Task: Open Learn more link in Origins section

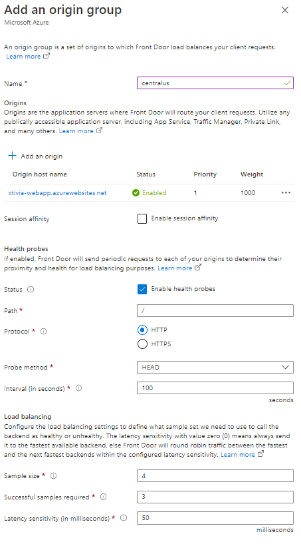Action: pos(76,131)
